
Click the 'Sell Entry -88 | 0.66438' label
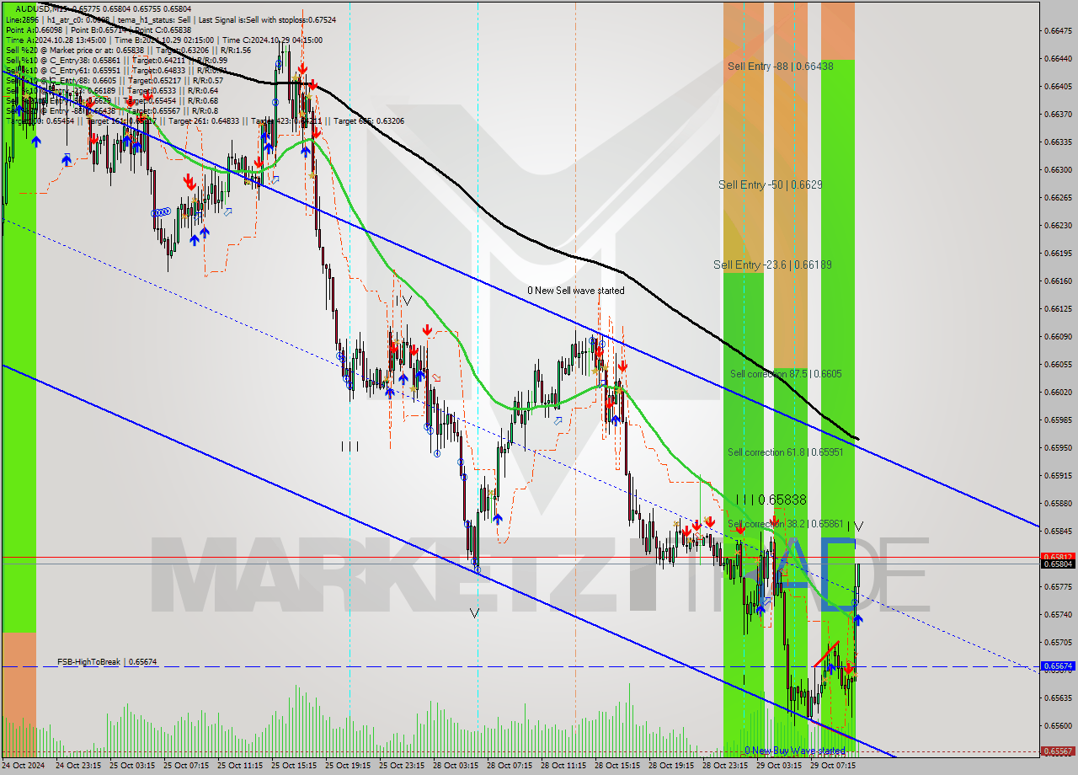point(781,66)
